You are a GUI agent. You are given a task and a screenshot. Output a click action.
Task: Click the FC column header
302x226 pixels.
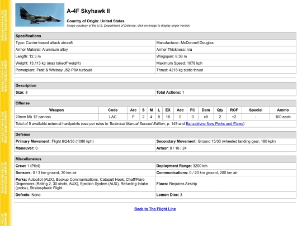click(192, 110)
